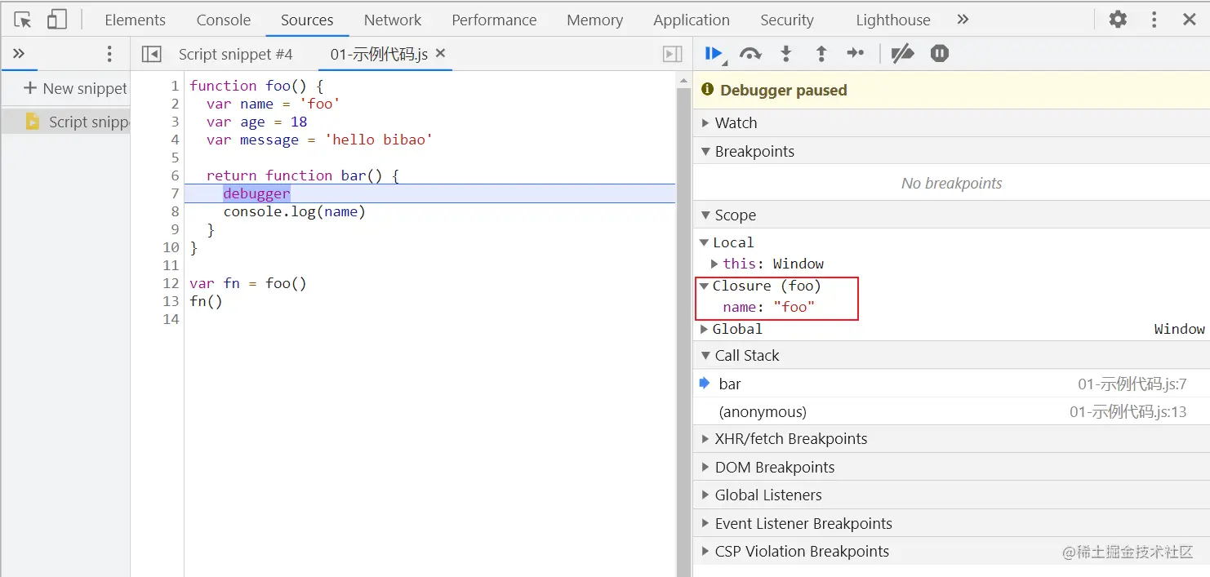Expand the Watch section
The image size is (1210, 577).
[736, 123]
